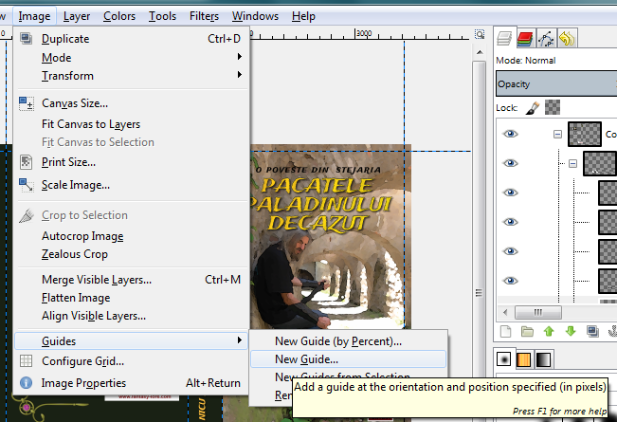Viewport: 617px width, 422px height.
Task: Click the Duplicate menu icon
Action: pyautogui.click(x=27, y=39)
